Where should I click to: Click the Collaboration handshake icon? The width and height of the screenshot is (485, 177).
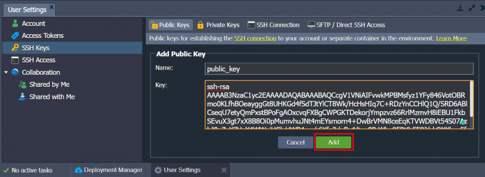coord(15,72)
